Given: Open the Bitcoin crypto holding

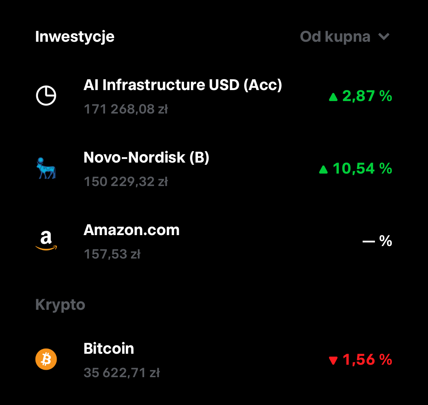Looking at the screenshot, I should (109, 349).
